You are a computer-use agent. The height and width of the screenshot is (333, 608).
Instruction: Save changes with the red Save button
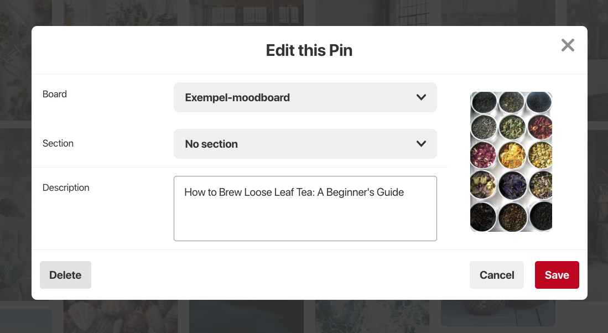coord(557,275)
